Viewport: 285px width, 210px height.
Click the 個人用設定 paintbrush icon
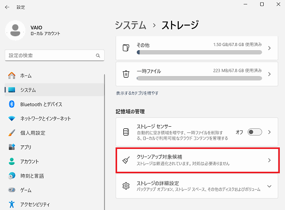click(12, 133)
